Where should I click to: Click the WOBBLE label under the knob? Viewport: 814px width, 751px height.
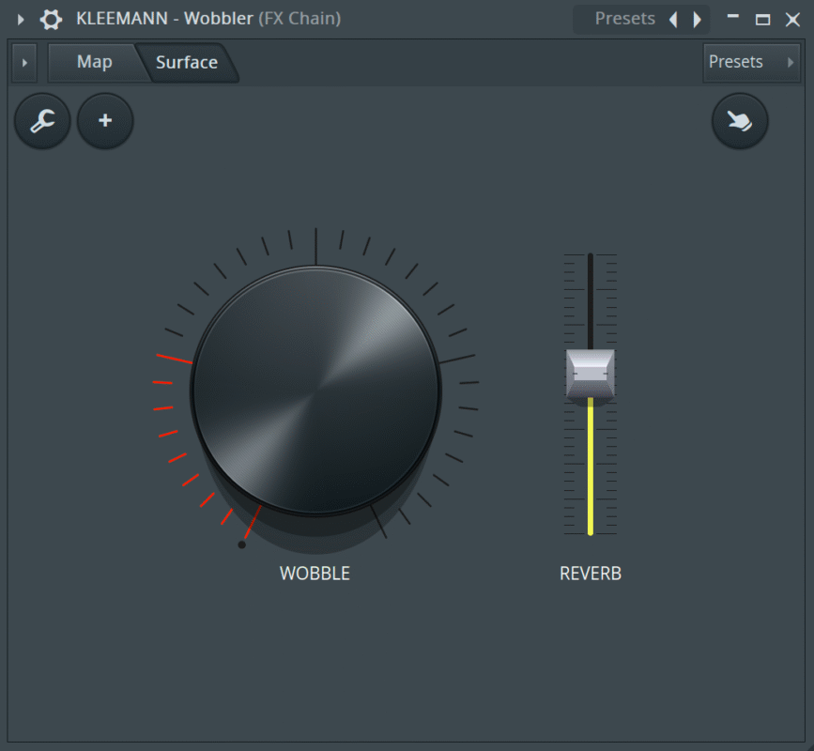tap(315, 574)
